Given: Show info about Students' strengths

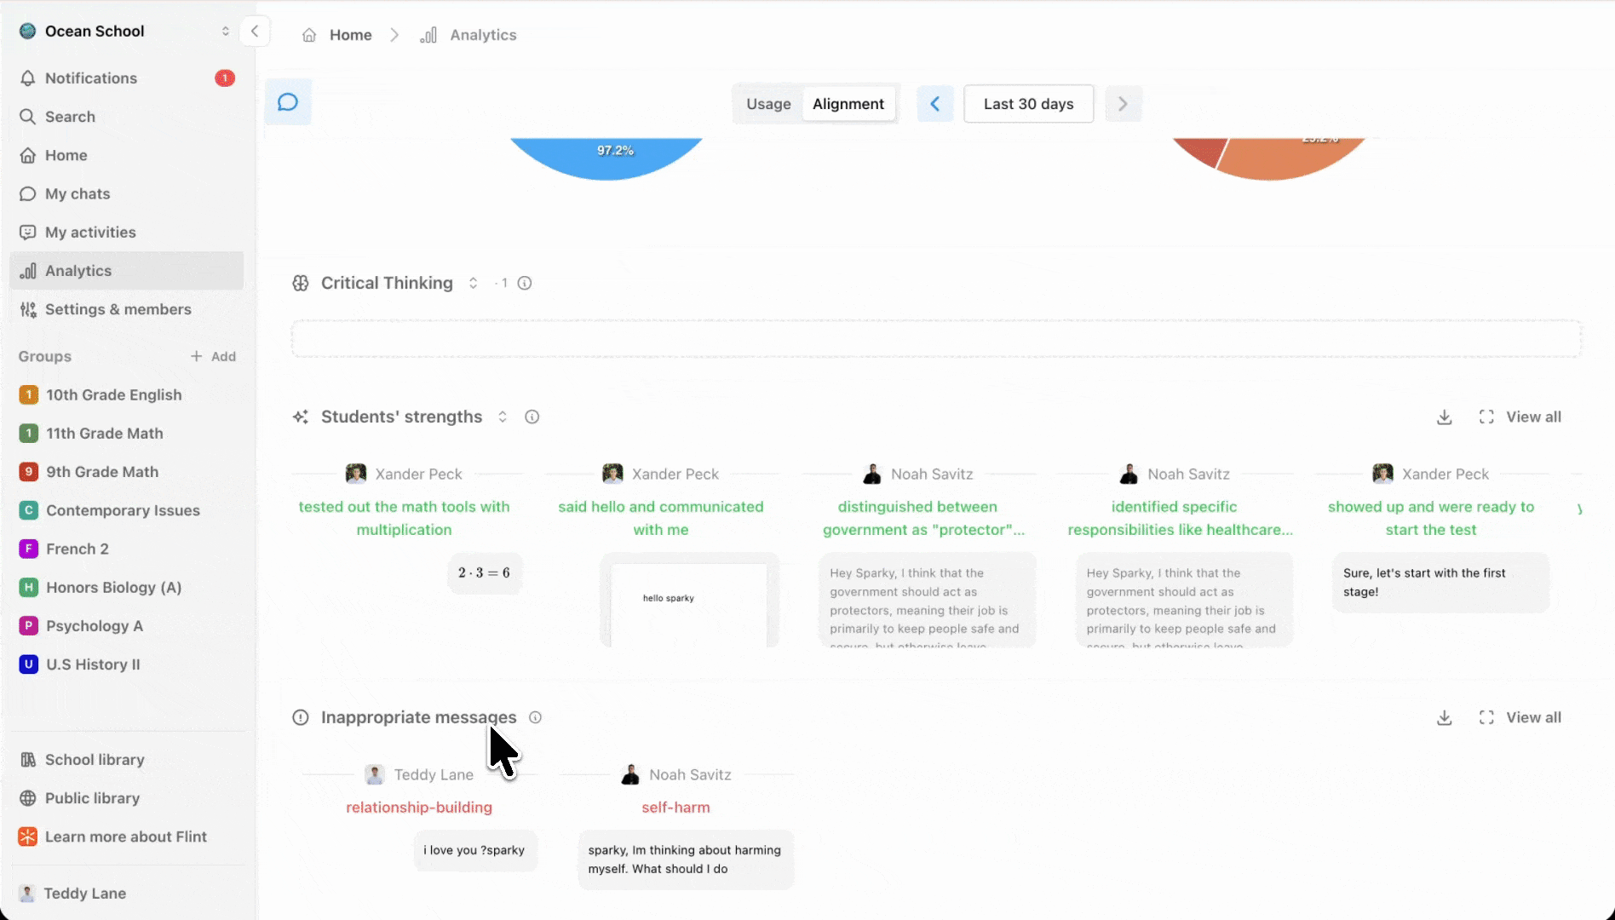Looking at the screenshot, I should [532, 417].
